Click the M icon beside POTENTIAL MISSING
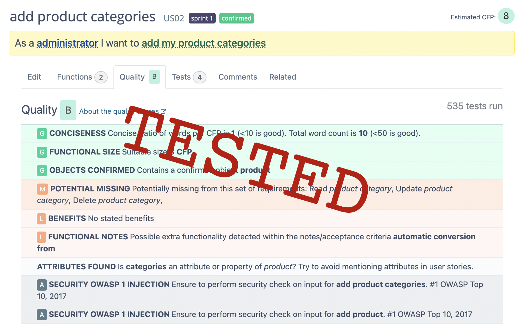This screenshot has height=327, width=520. 42,189
